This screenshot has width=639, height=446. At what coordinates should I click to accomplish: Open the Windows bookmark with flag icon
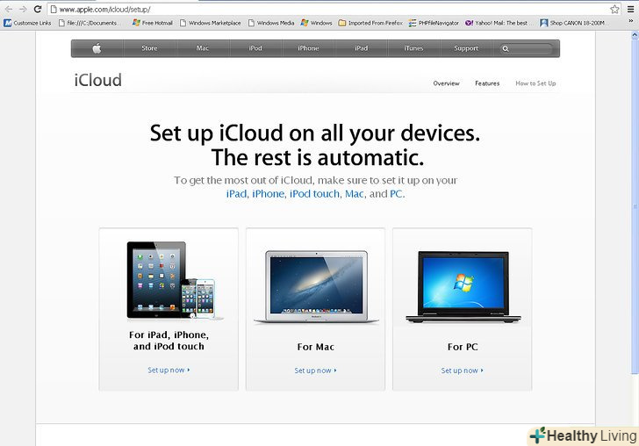pyautogui.click(x=316, y=23)
